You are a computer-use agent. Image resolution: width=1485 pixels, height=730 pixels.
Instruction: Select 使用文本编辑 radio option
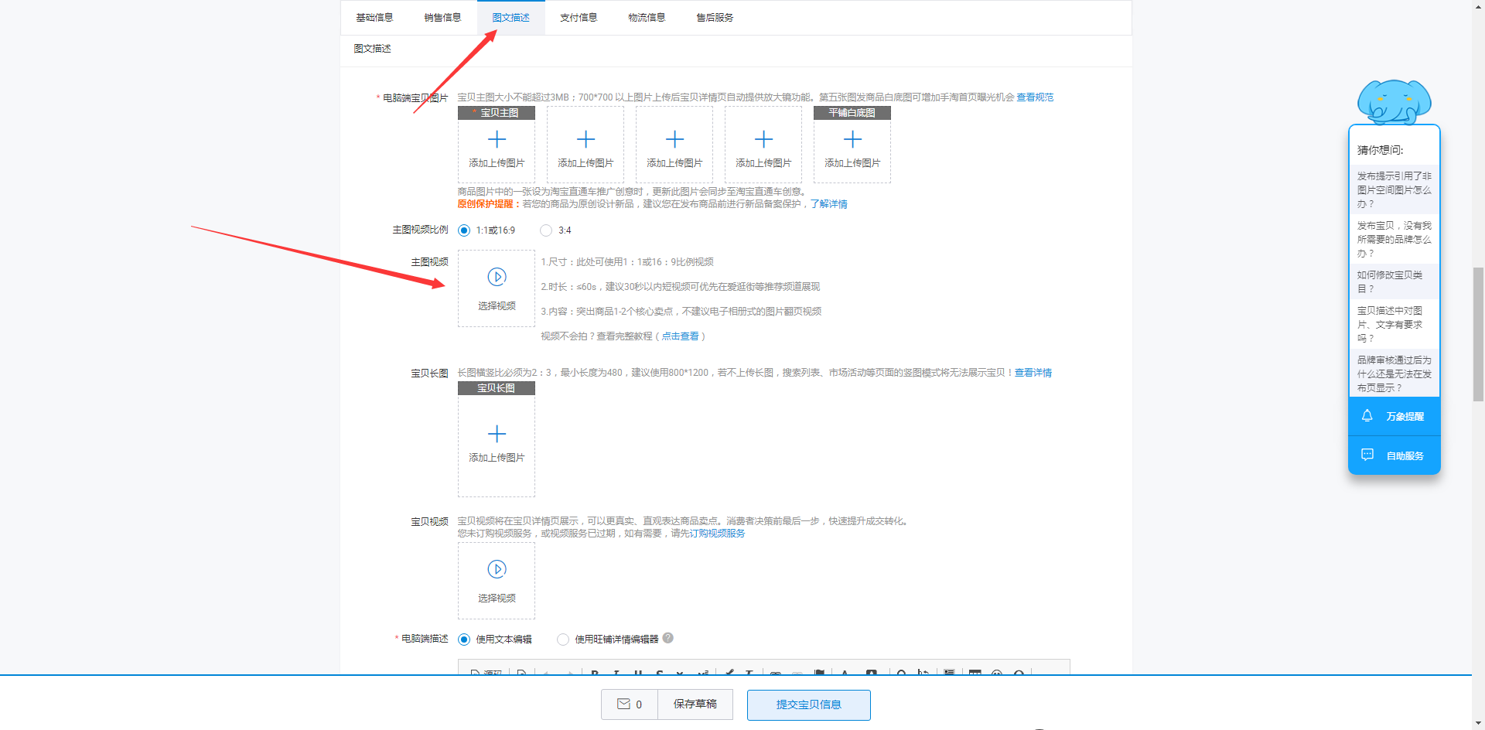click(464, 640)
